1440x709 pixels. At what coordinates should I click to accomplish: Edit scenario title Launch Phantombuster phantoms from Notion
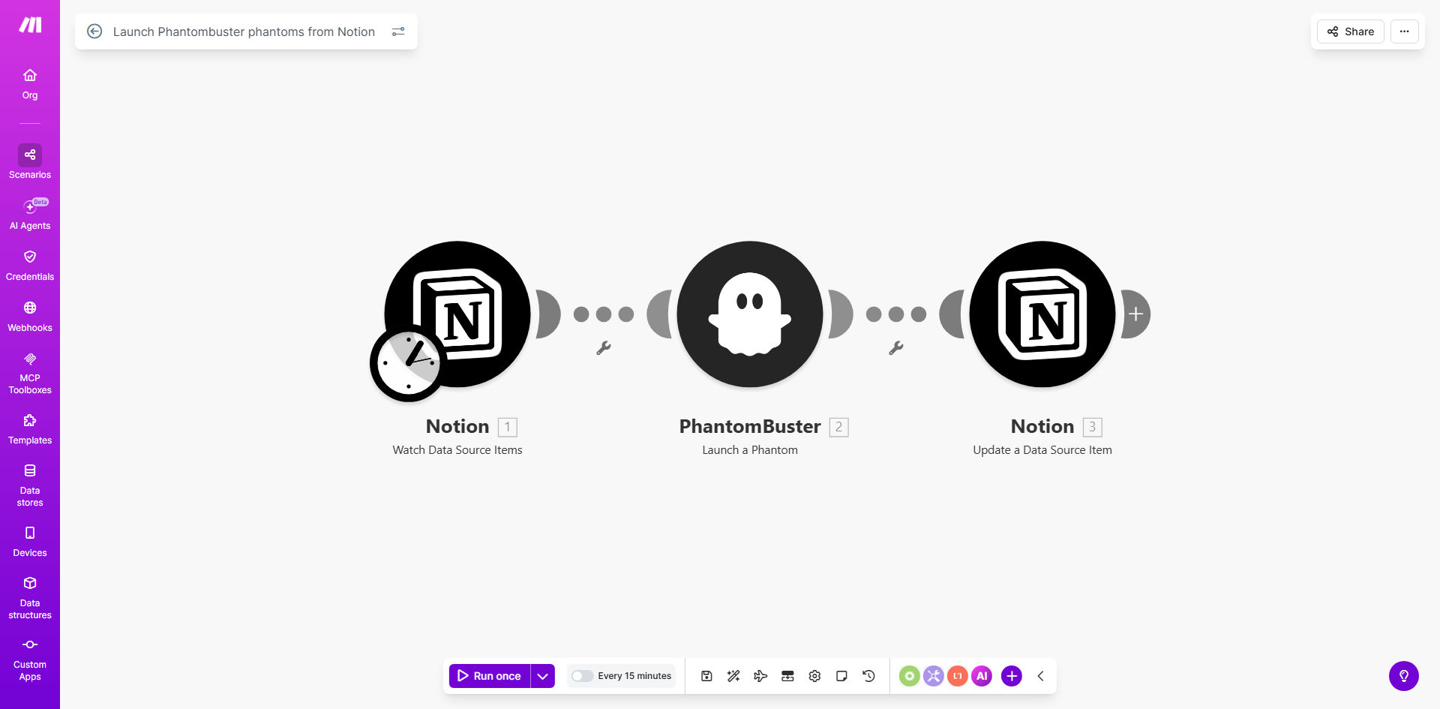(x=244, y=32)
